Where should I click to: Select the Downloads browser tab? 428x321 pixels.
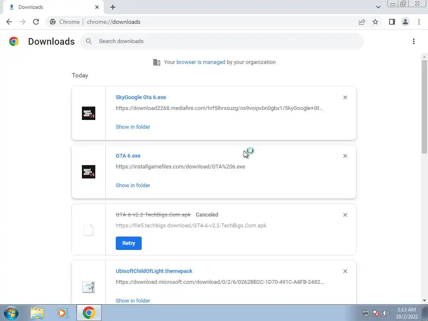[x=53, y=7]
